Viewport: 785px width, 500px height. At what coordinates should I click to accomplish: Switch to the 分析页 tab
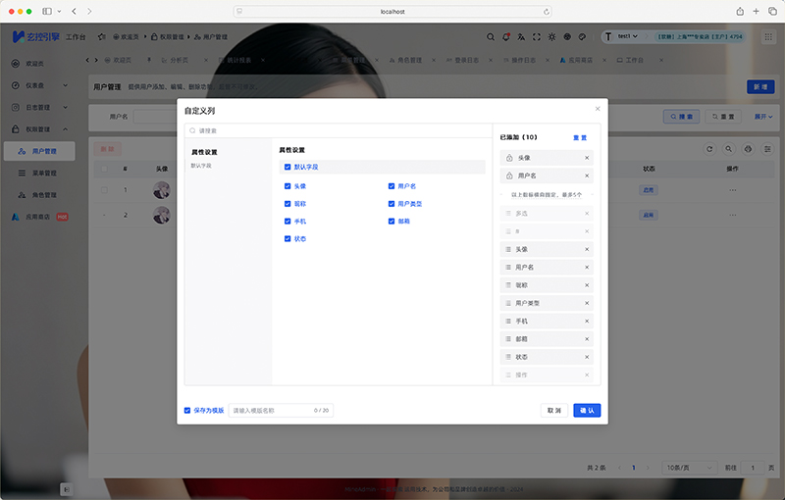[179, 60]
